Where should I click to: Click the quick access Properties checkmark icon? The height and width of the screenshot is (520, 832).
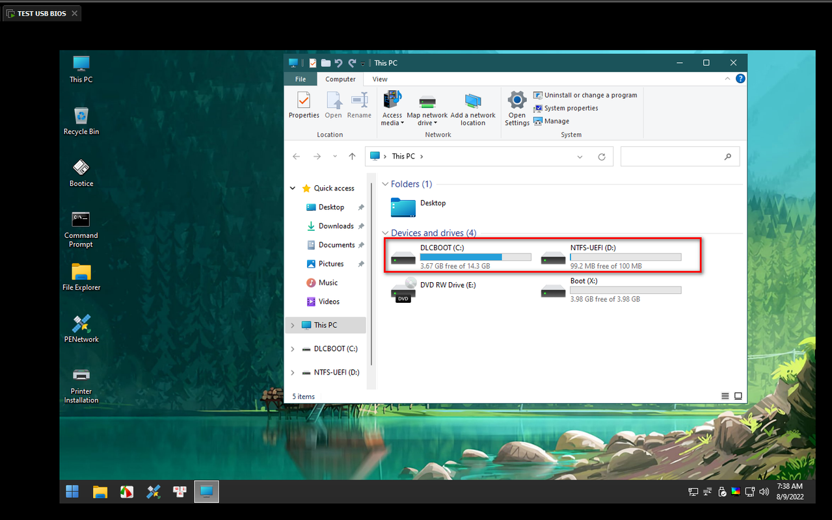313,63
